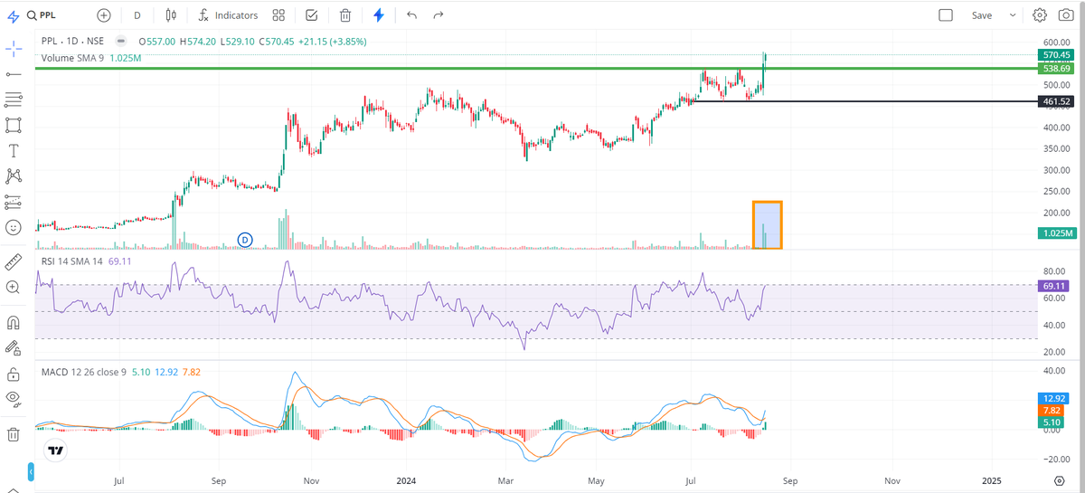Select the Fibonacci retracement lines tool
Image resolution: width=1085 pixels, height=493 pixels.
13,99
